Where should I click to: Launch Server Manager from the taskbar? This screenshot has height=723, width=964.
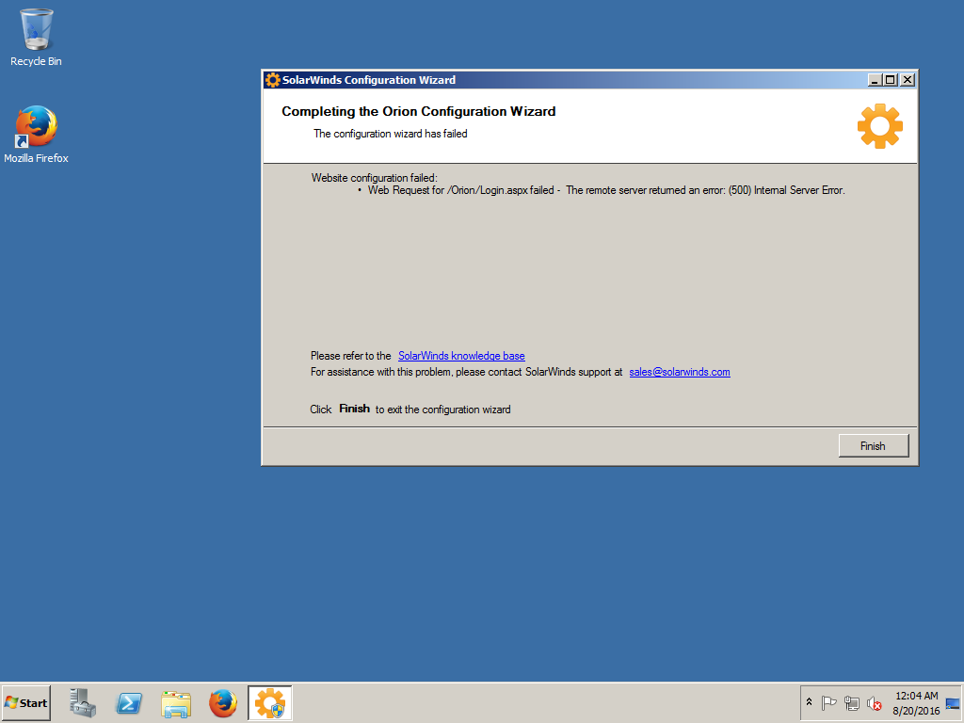click(x=83, y=702)
